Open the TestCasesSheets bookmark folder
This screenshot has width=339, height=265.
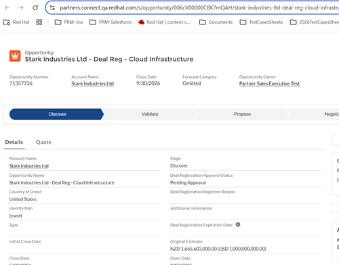click(x=261, y=22)
